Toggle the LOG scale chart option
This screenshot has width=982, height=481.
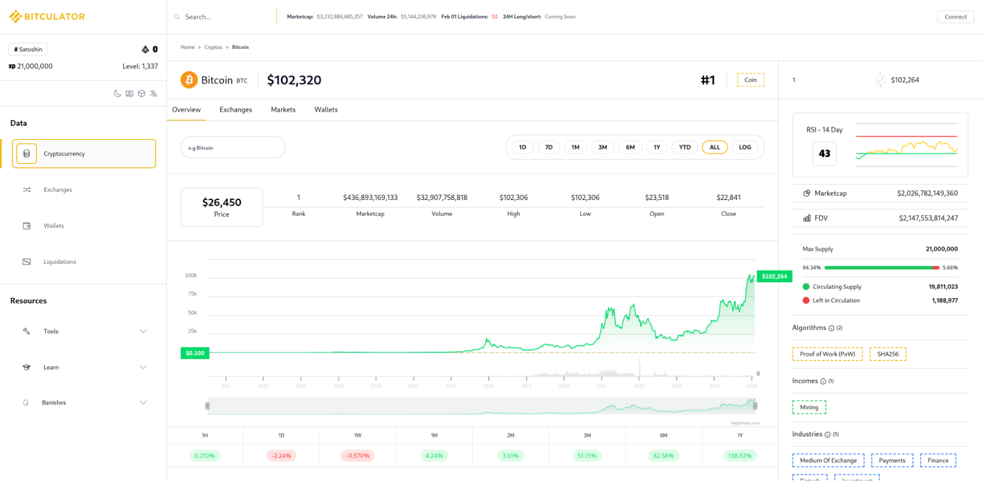point(744,147)
